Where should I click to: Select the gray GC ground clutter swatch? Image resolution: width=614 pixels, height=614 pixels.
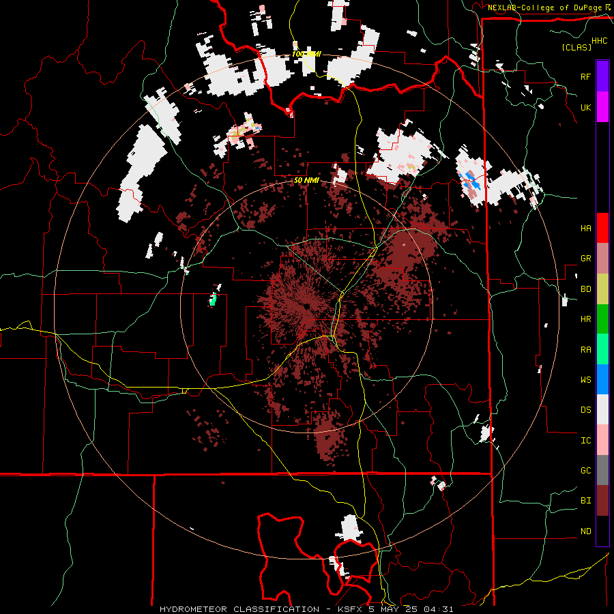pos(602,470)
